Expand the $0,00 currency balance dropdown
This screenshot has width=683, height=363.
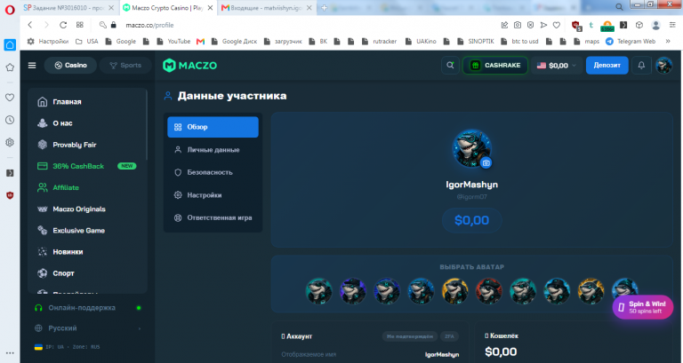pos(557,65)
